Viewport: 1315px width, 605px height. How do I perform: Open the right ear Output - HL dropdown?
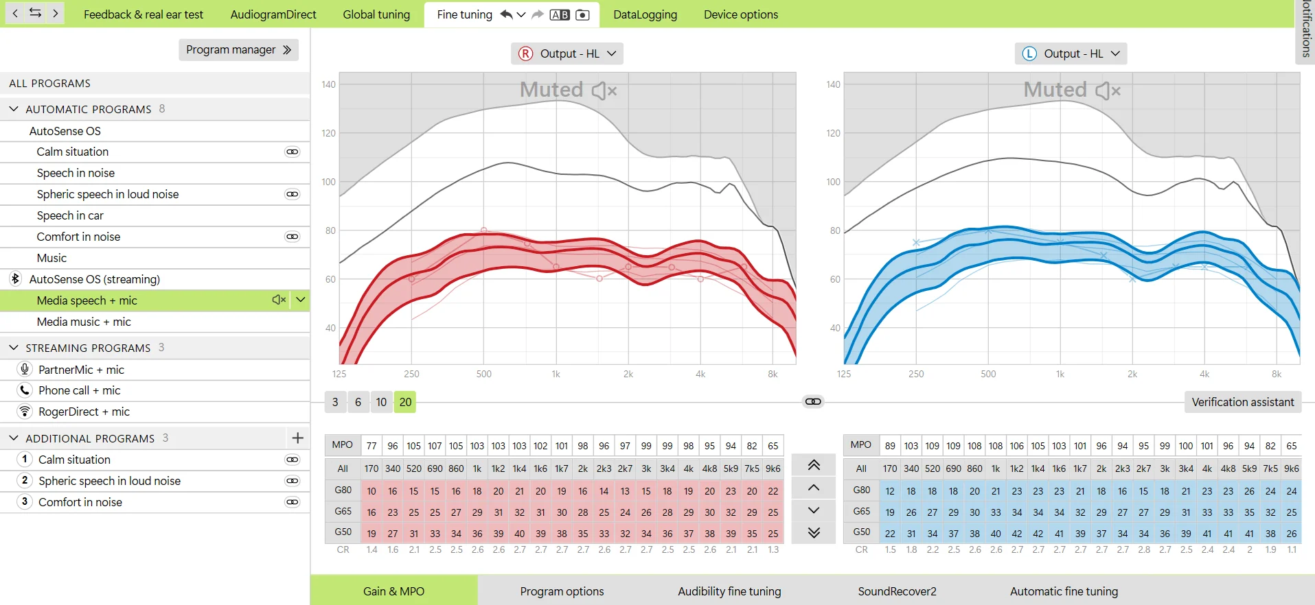(x=567, y=54)
